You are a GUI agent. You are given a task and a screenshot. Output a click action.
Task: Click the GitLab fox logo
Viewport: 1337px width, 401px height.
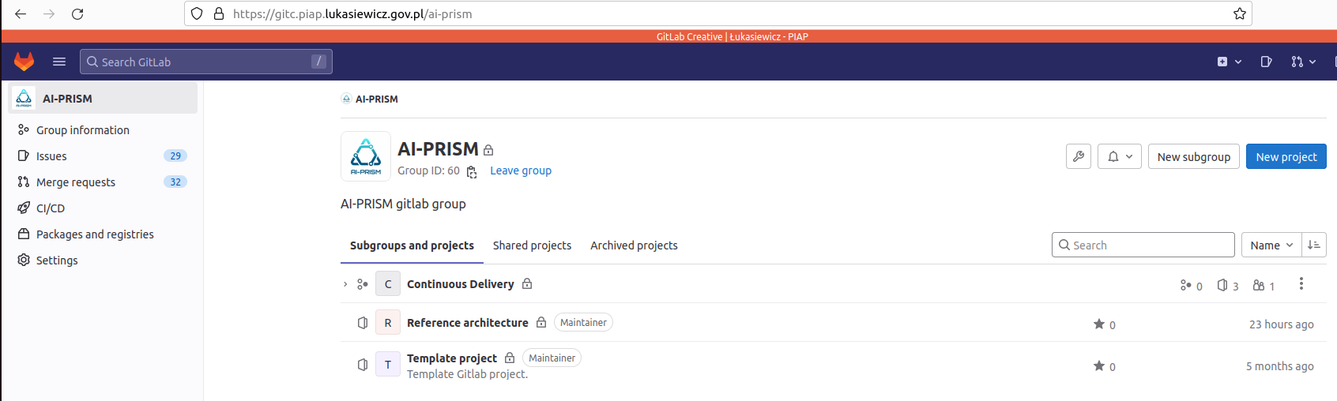(x=24, y=62)
